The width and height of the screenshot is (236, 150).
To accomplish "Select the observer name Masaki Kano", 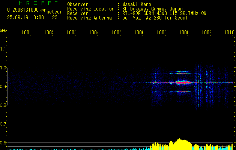I will pyautogui.click(x=137, y=4).
